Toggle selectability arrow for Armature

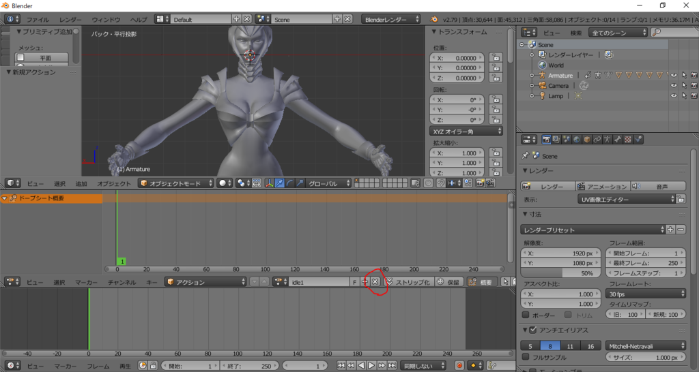pos(684,75)
